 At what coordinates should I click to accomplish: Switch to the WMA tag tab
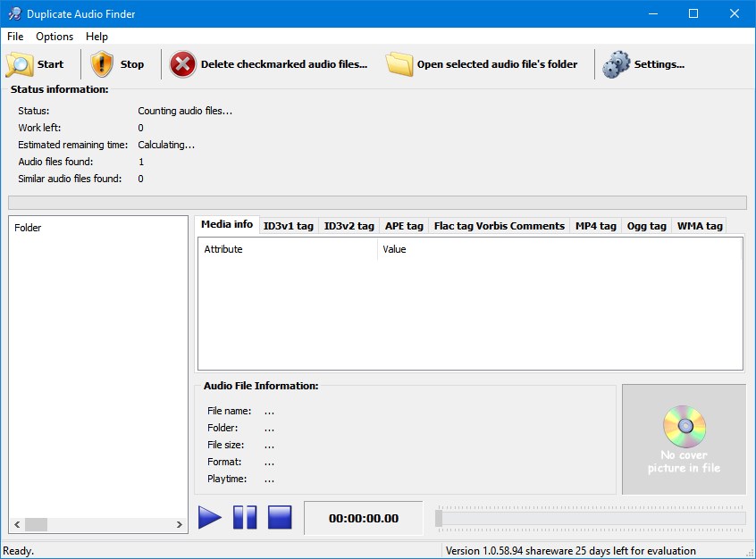[699, 225]
